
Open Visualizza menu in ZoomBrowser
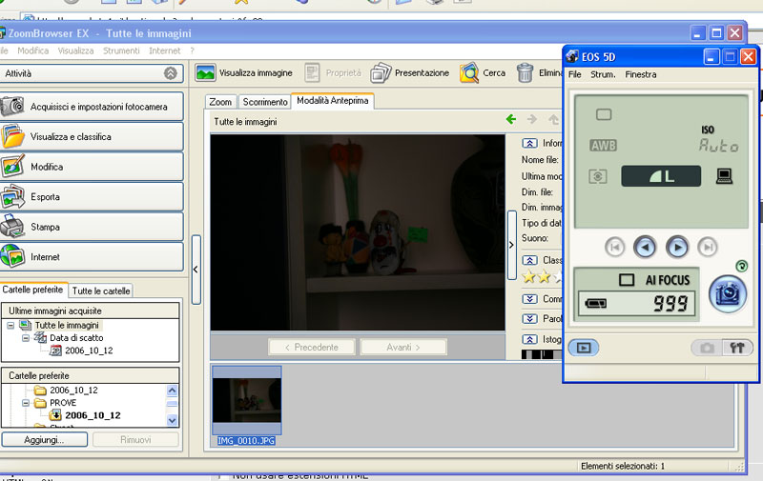[x=75, y=50]
